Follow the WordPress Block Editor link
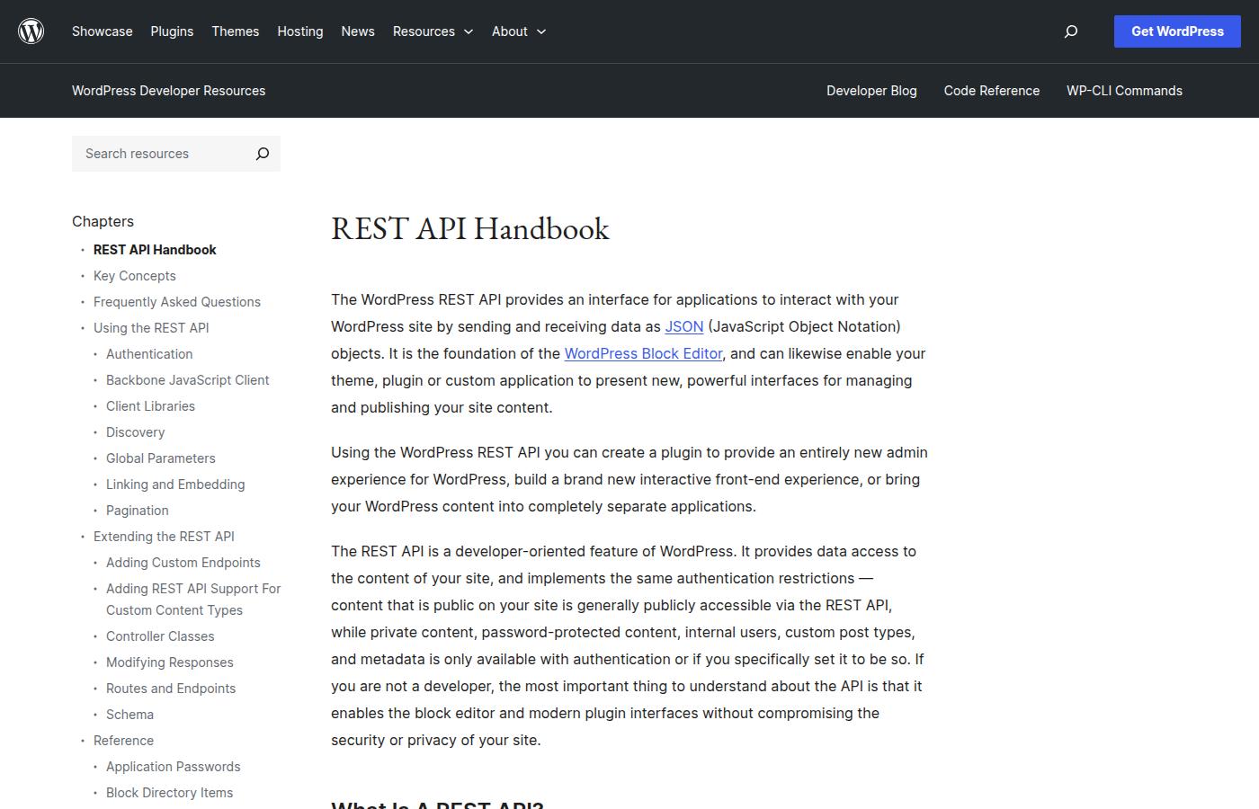 tap(644, 353)
